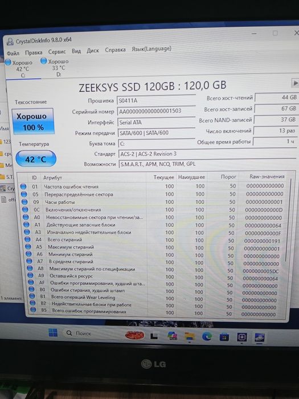Click the Хорошо 100 % health status button
The image size is (299, 399).
[33, 121]
